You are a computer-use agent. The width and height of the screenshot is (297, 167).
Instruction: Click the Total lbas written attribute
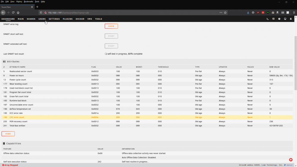click(x=17, y=125)
